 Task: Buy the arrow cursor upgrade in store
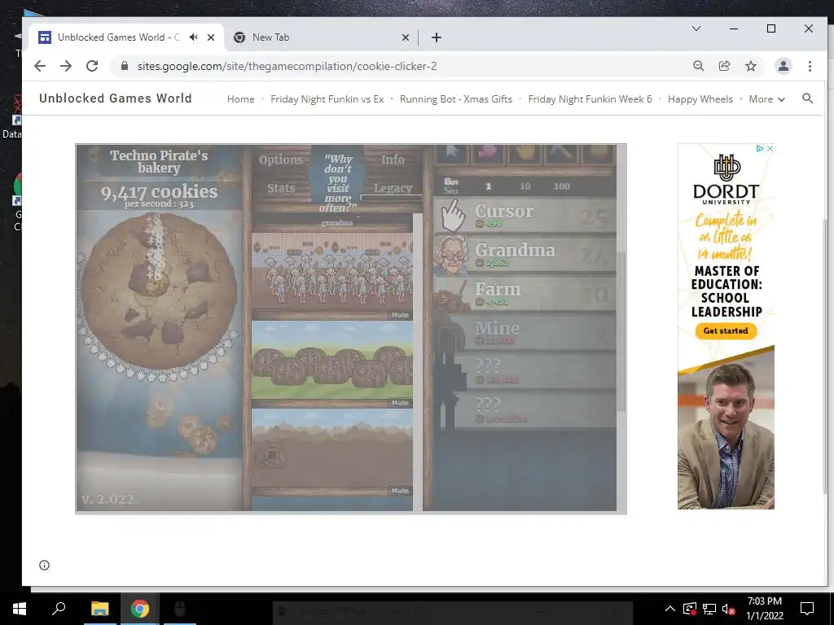tap(452, 153)
